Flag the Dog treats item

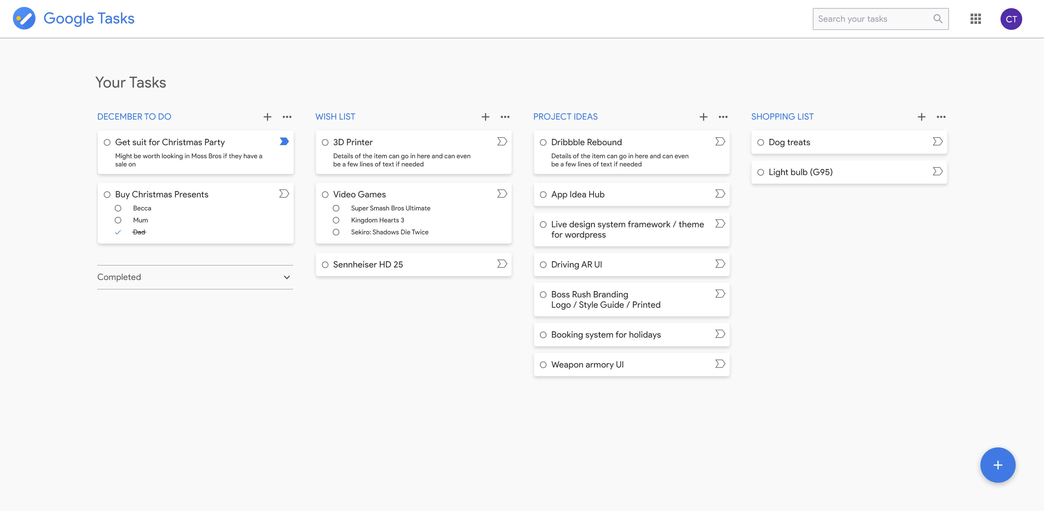coord(937,141)
